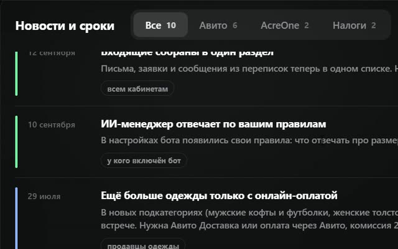The height and width of the screenshot is (249, 398).
Task: Click the line starting 'встрече. Нужна Авито Доставка'
Action: pos(249,225)
